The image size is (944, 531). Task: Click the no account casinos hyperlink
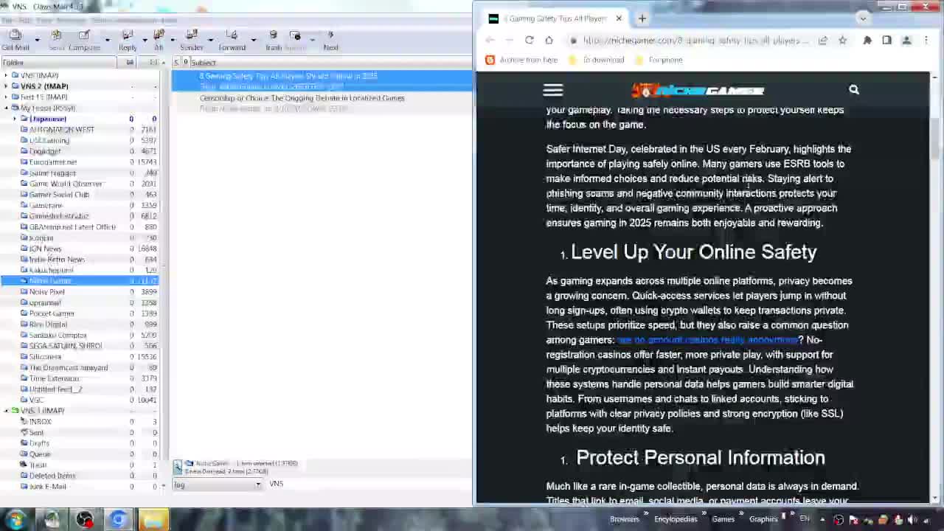pyautogui.click(x=707, y=340)
